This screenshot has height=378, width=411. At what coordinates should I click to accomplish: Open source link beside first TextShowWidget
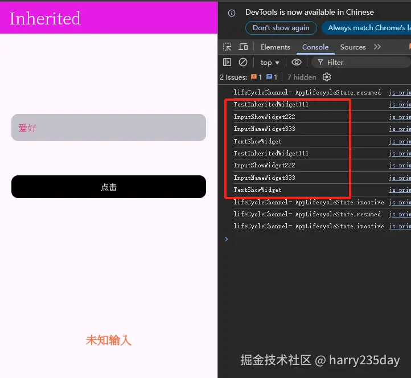(x=400, y=141)
